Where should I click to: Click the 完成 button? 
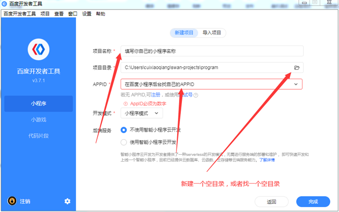pyautogui.click(x=313, y=202)
